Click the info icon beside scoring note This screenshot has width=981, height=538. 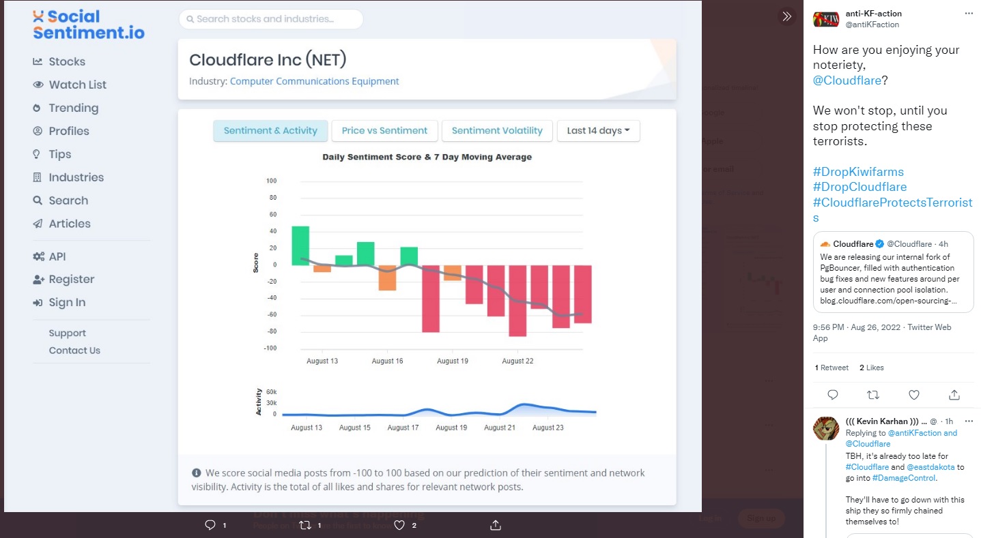(x=197, y=473)
